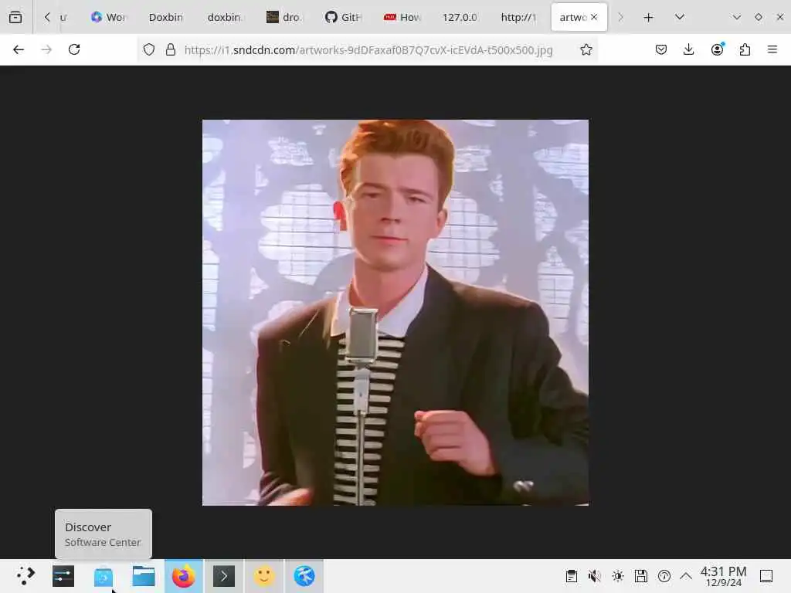Viewport: 791px width, 593px height.
Task: Maximize the Firefox window
Action: coord(759,17)
